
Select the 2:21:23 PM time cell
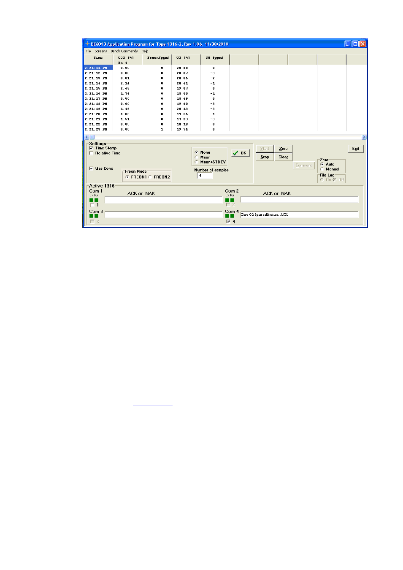coord(96,130)
